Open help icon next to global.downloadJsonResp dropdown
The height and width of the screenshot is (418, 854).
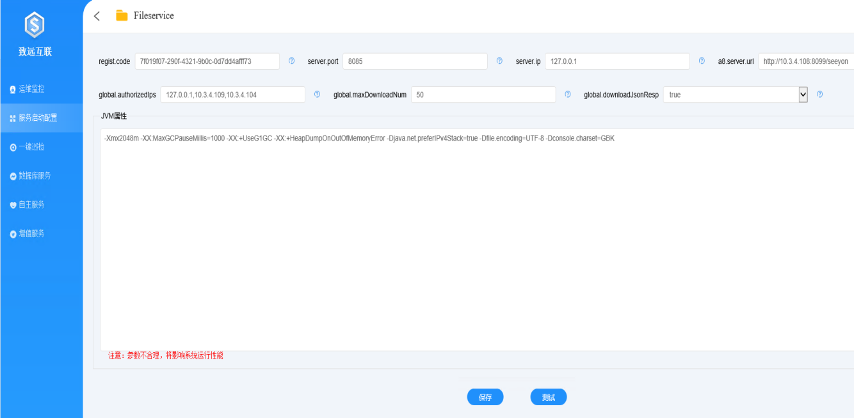pos(819,94)
